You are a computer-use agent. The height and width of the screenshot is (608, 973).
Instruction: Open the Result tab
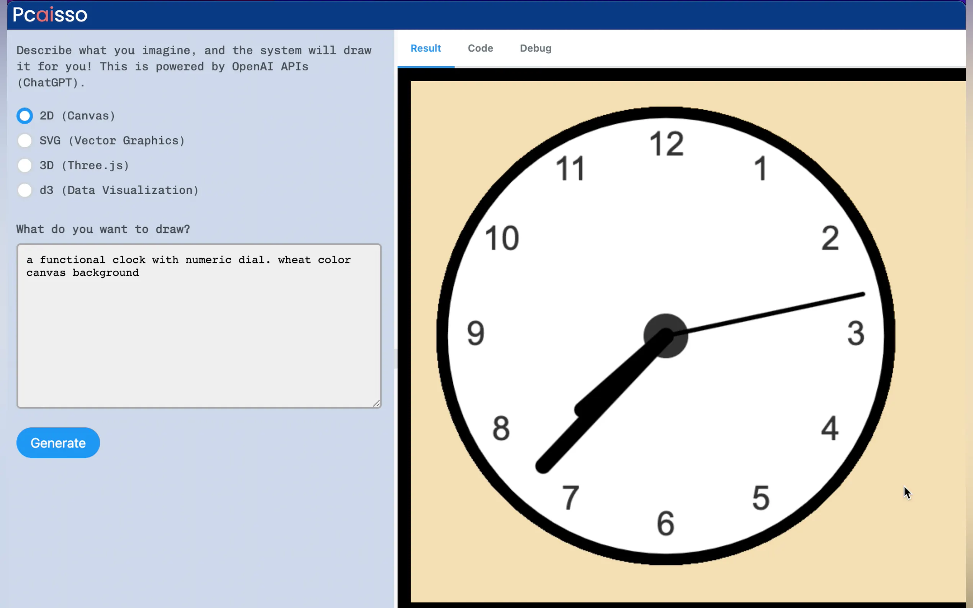[426, 48]
